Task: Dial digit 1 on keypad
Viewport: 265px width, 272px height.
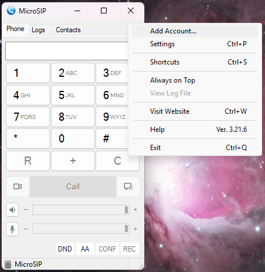Action: point(28,73)
